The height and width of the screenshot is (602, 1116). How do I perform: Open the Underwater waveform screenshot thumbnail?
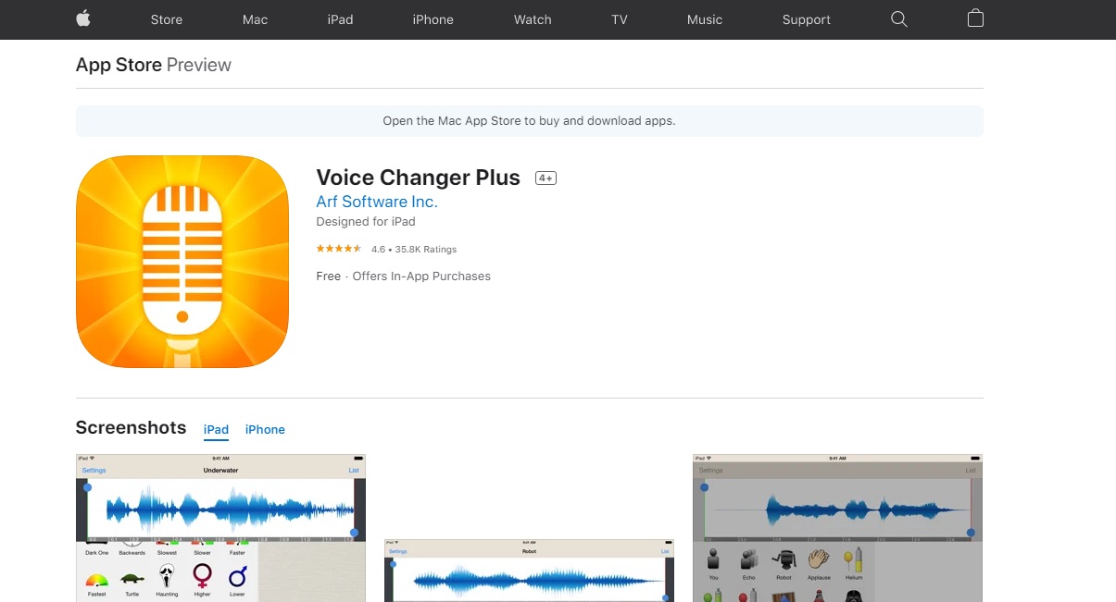tap(220, 528)
